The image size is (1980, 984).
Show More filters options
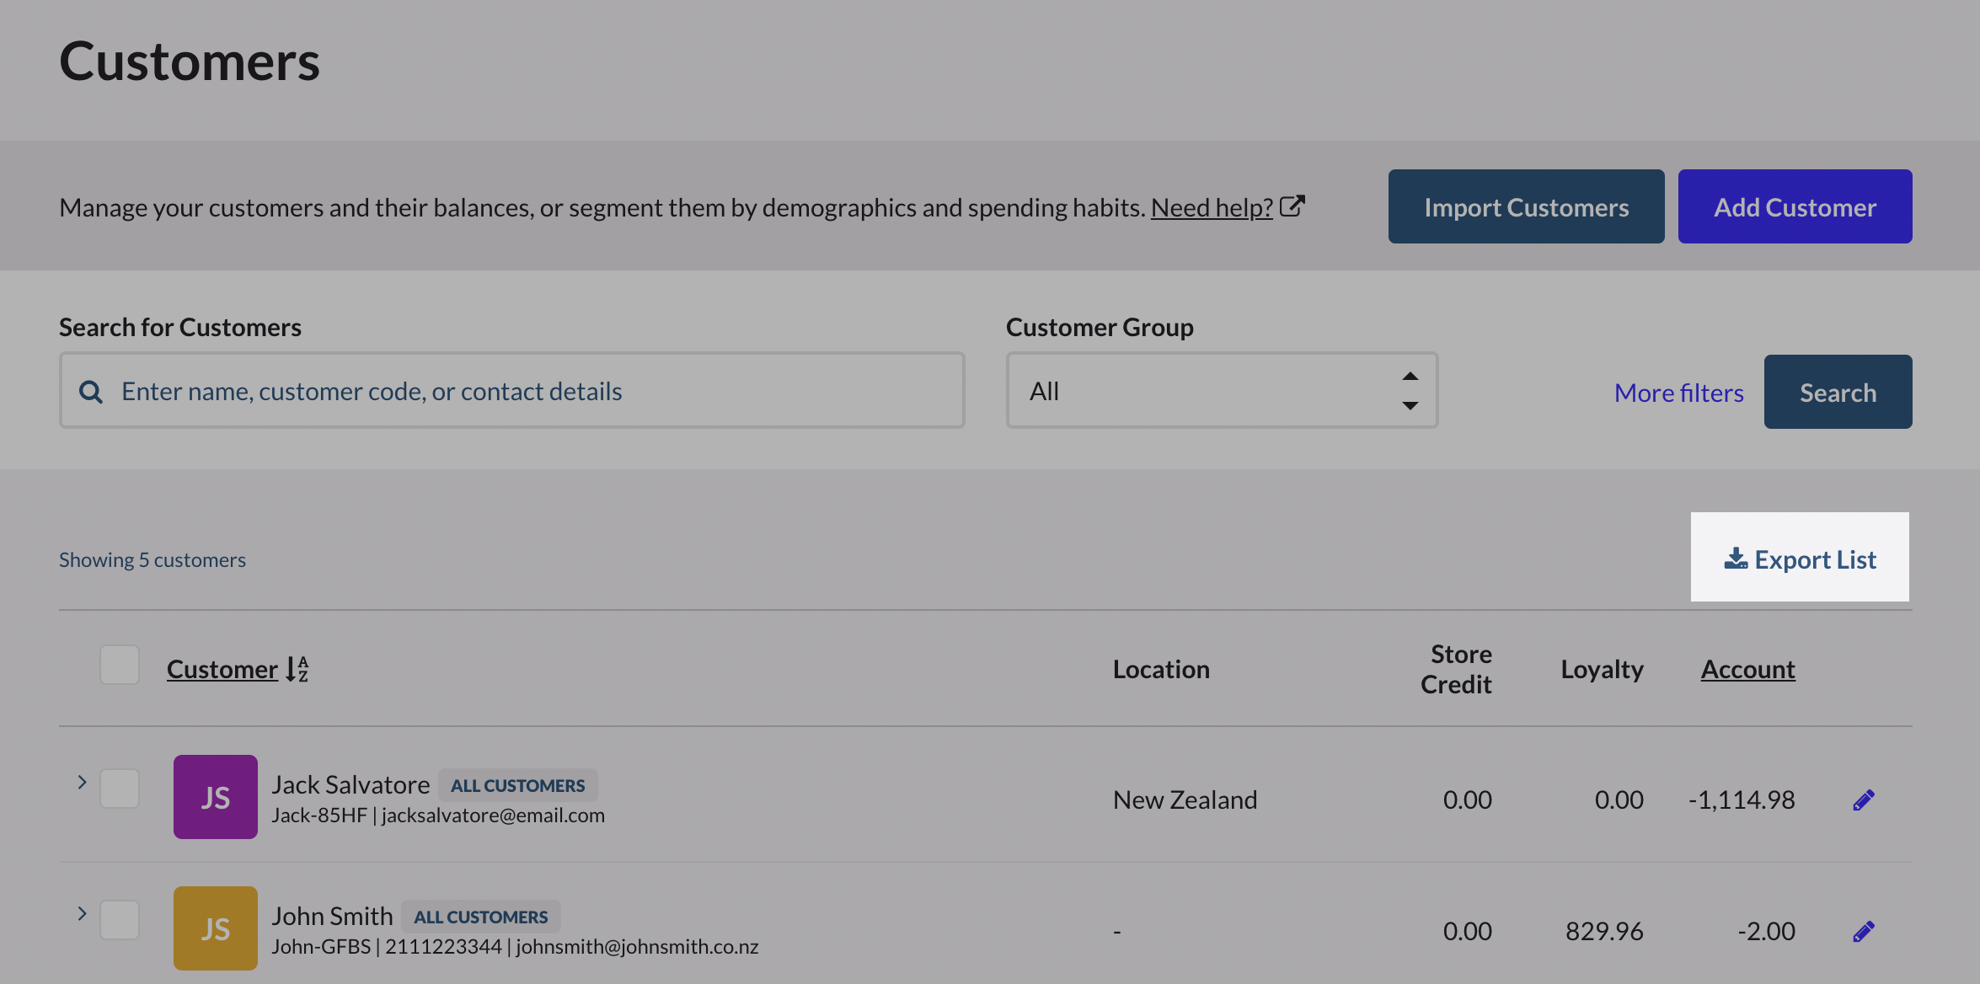1678,393
